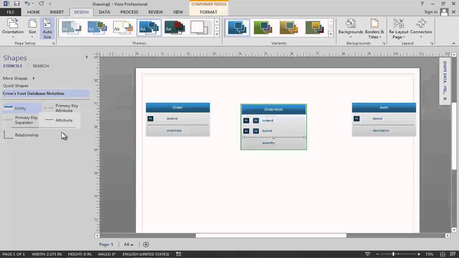Viewport: 459px width, 258px height.
Task: Expand the More Shapes menu
Action: tap(19, 78)
